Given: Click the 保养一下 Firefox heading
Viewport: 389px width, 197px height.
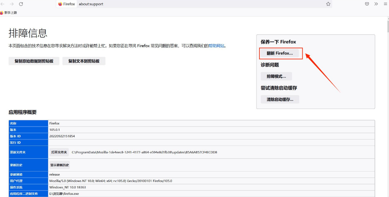Looking at the screenshot, I should [x=278, y=42].
